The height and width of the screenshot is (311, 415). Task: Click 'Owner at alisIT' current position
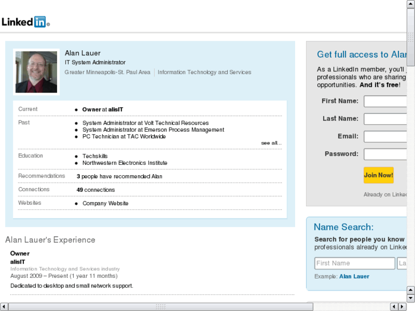click(103, 110)
